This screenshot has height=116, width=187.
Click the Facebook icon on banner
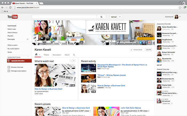143,42
